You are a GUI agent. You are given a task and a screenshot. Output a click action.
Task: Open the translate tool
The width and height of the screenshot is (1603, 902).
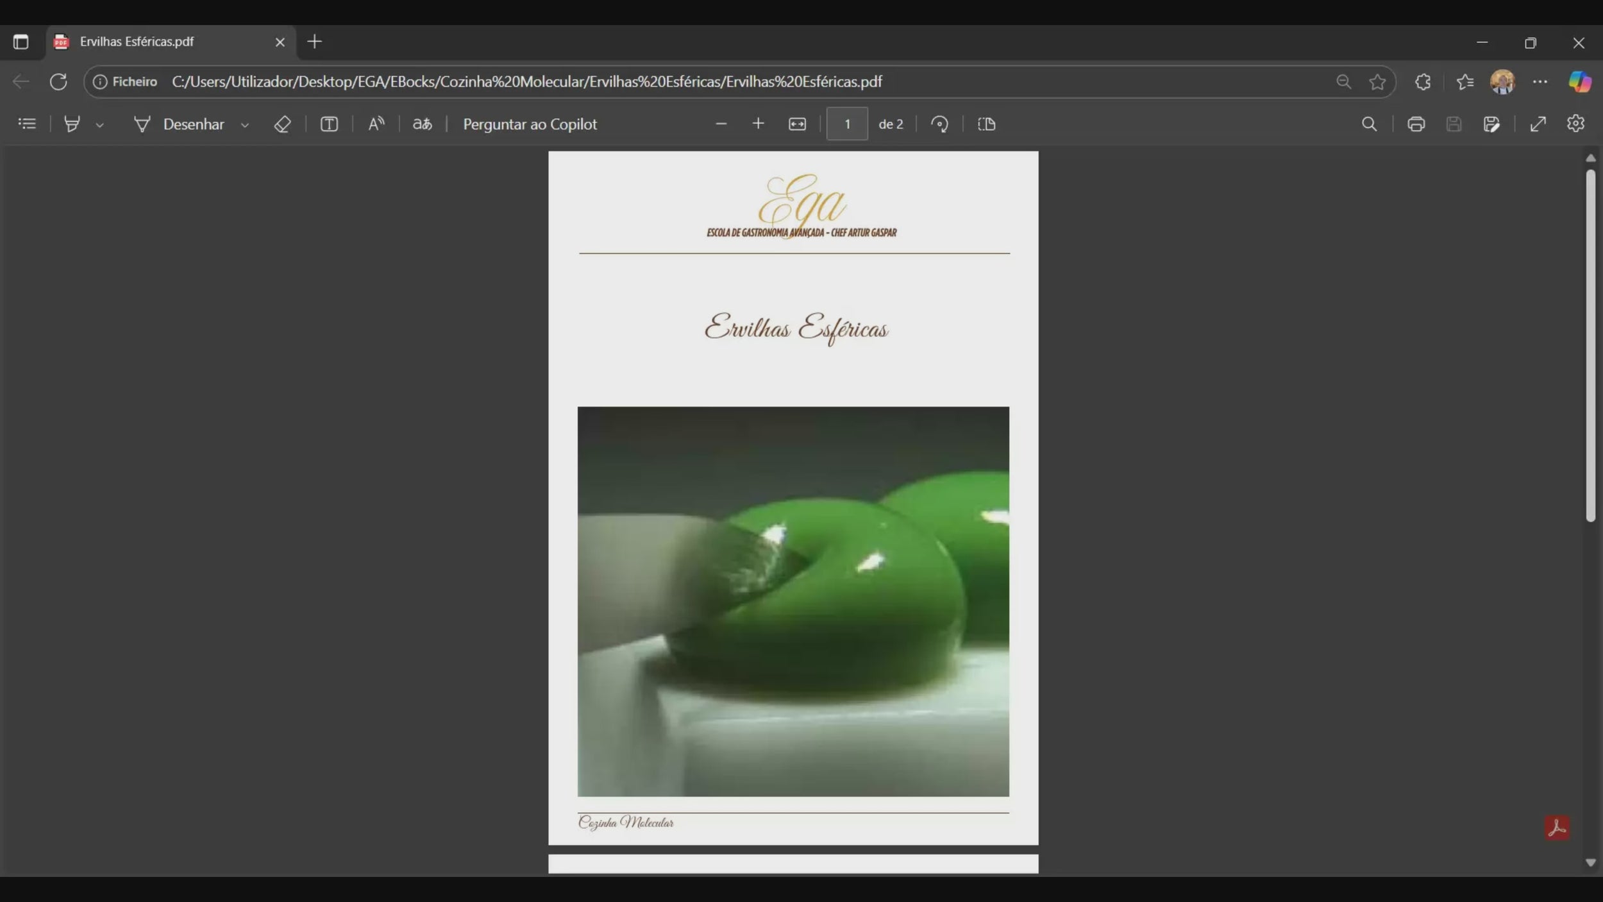(422, 124)
